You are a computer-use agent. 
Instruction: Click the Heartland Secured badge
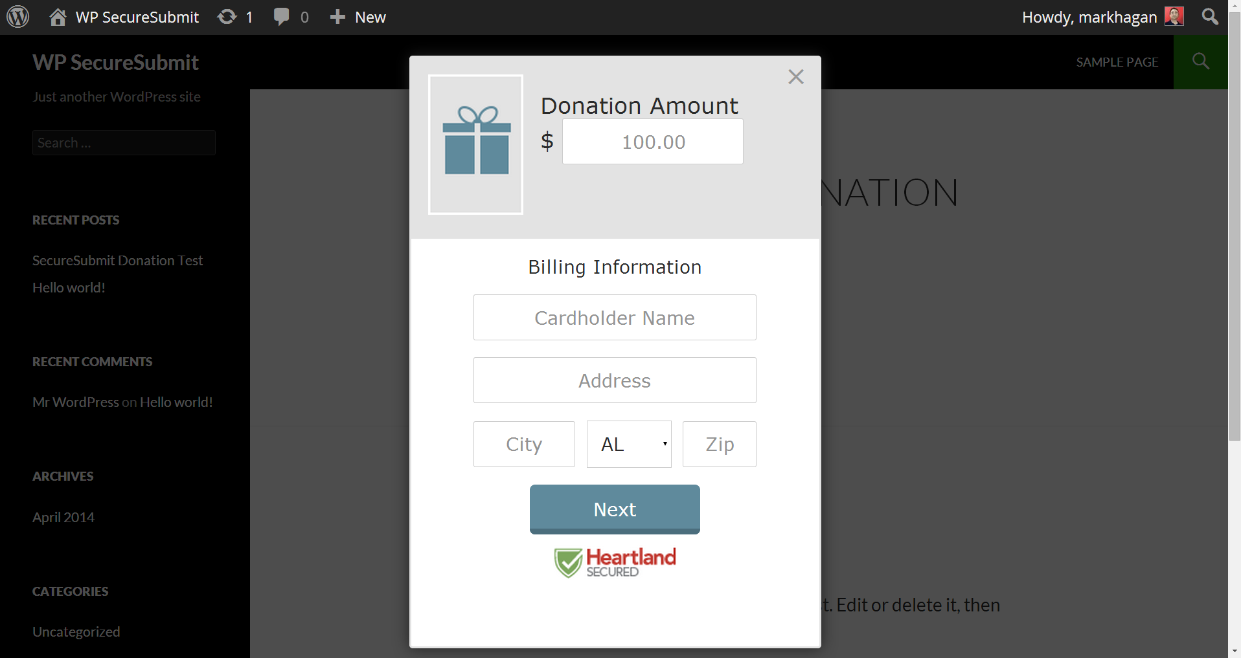point(615,563)
